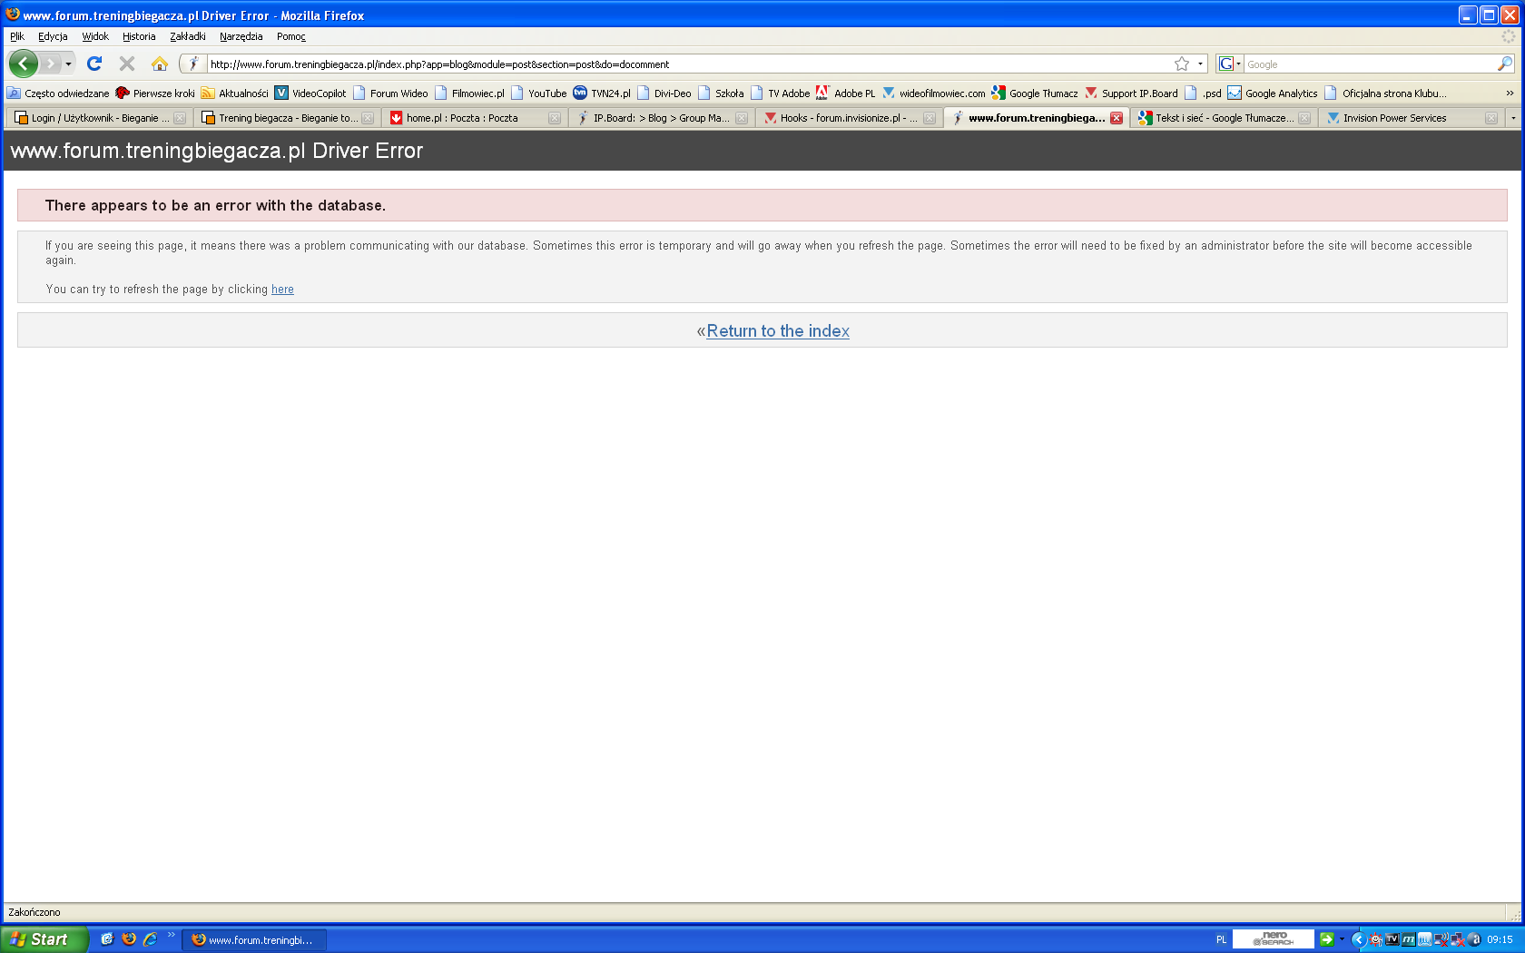Open the back/forward history dropdown
The image size is (1525, 953).
68,64
